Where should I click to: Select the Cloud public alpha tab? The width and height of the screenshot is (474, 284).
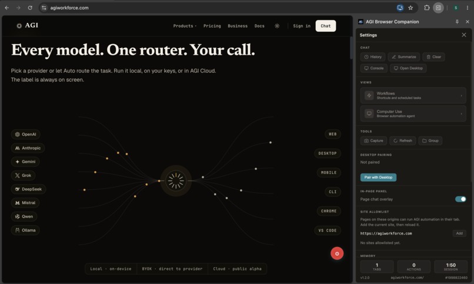238,269
